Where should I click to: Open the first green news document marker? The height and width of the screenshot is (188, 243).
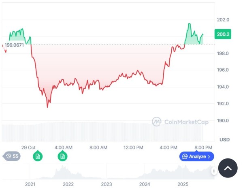point(38,156)
